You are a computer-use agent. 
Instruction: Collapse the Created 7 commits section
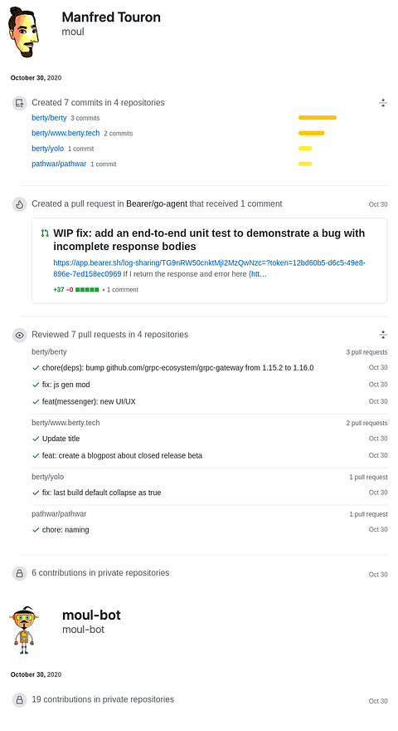pyautogui.click(x=382, y=103)
